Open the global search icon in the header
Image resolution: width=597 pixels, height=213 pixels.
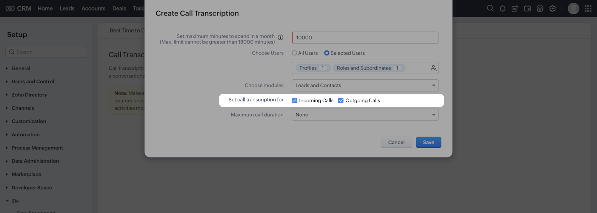[490, 8]
